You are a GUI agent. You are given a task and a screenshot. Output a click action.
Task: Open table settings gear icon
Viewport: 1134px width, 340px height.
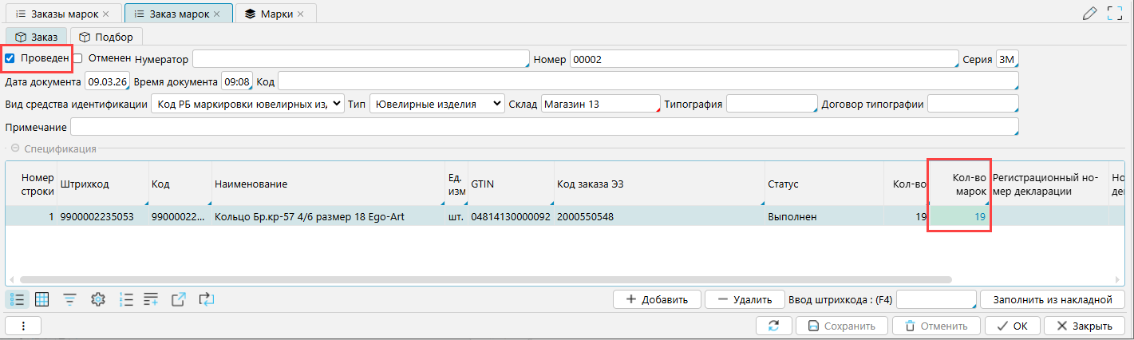(98, 299)
